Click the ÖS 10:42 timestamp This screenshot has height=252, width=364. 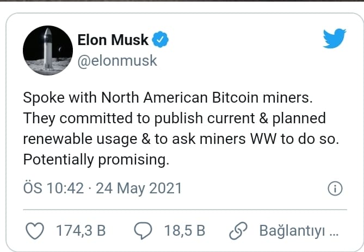pos(53,188)
